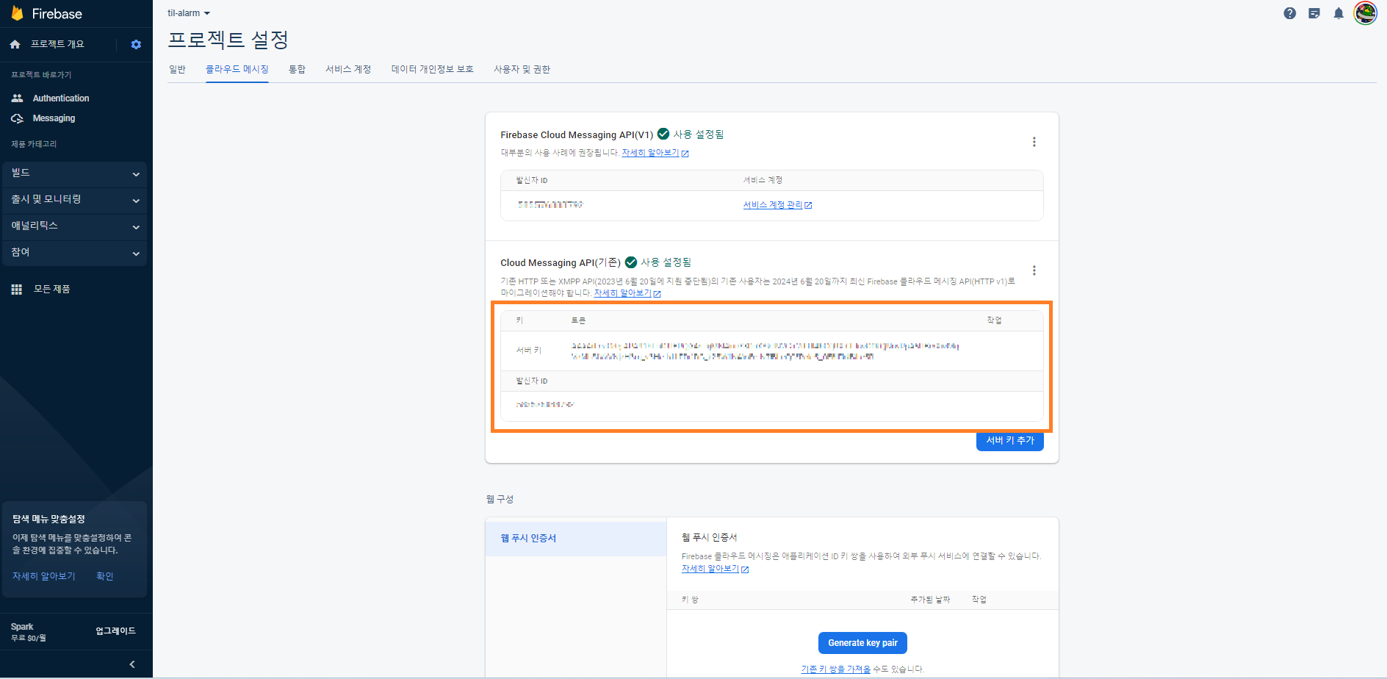The image size is (1387, 679).
Task: Click the green check next to API(V1)
Action: (x=663, y=134)
